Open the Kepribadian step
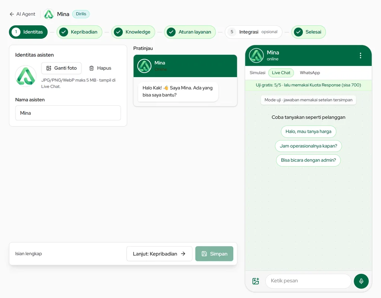381x298 pixels. tap(79, 32)
